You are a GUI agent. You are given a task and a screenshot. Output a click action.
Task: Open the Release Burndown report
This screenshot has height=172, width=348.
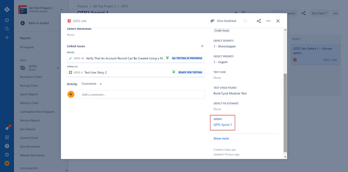click(x=32, y=155)
